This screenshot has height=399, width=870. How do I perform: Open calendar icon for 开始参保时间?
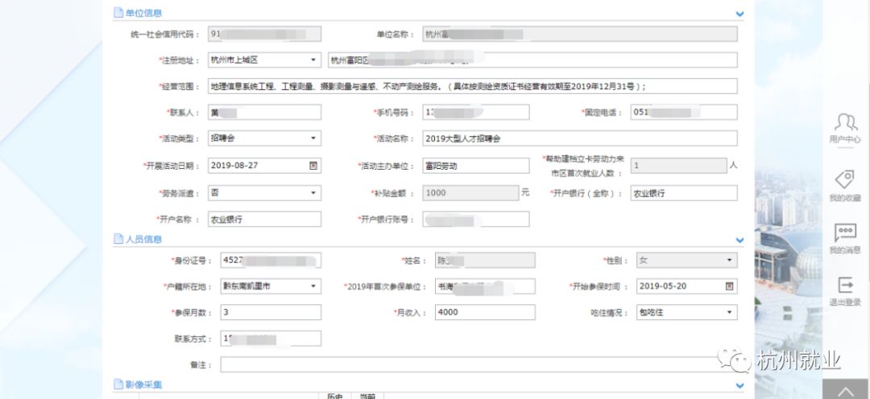tap(729, 286)
